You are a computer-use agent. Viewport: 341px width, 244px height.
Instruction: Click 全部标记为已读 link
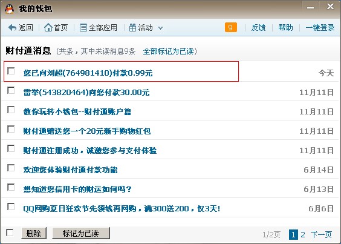pyautogui.click(x=168, y=51)
